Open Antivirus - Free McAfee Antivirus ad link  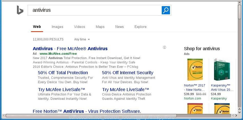(70, 49)
